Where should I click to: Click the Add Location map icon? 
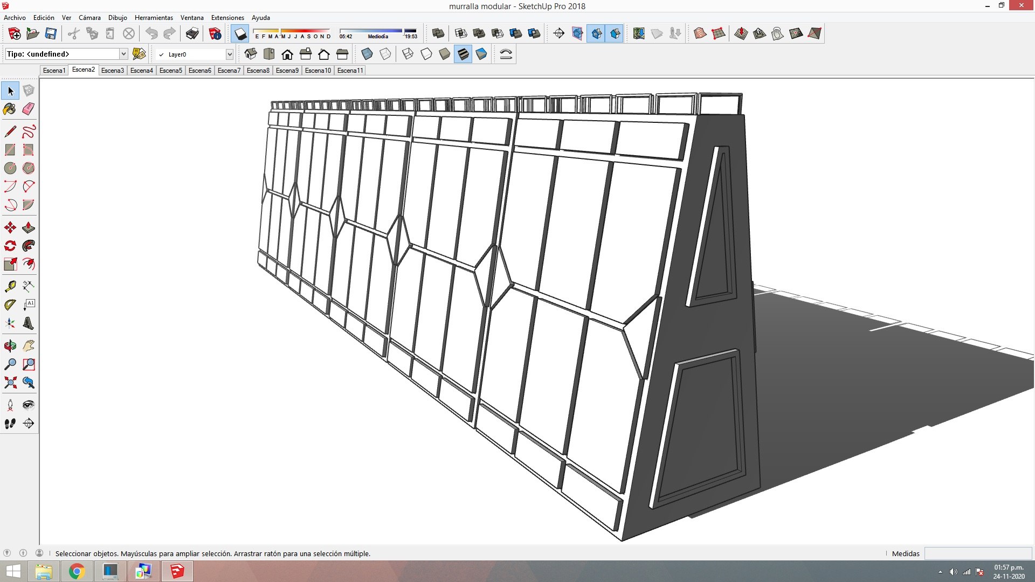639,33
